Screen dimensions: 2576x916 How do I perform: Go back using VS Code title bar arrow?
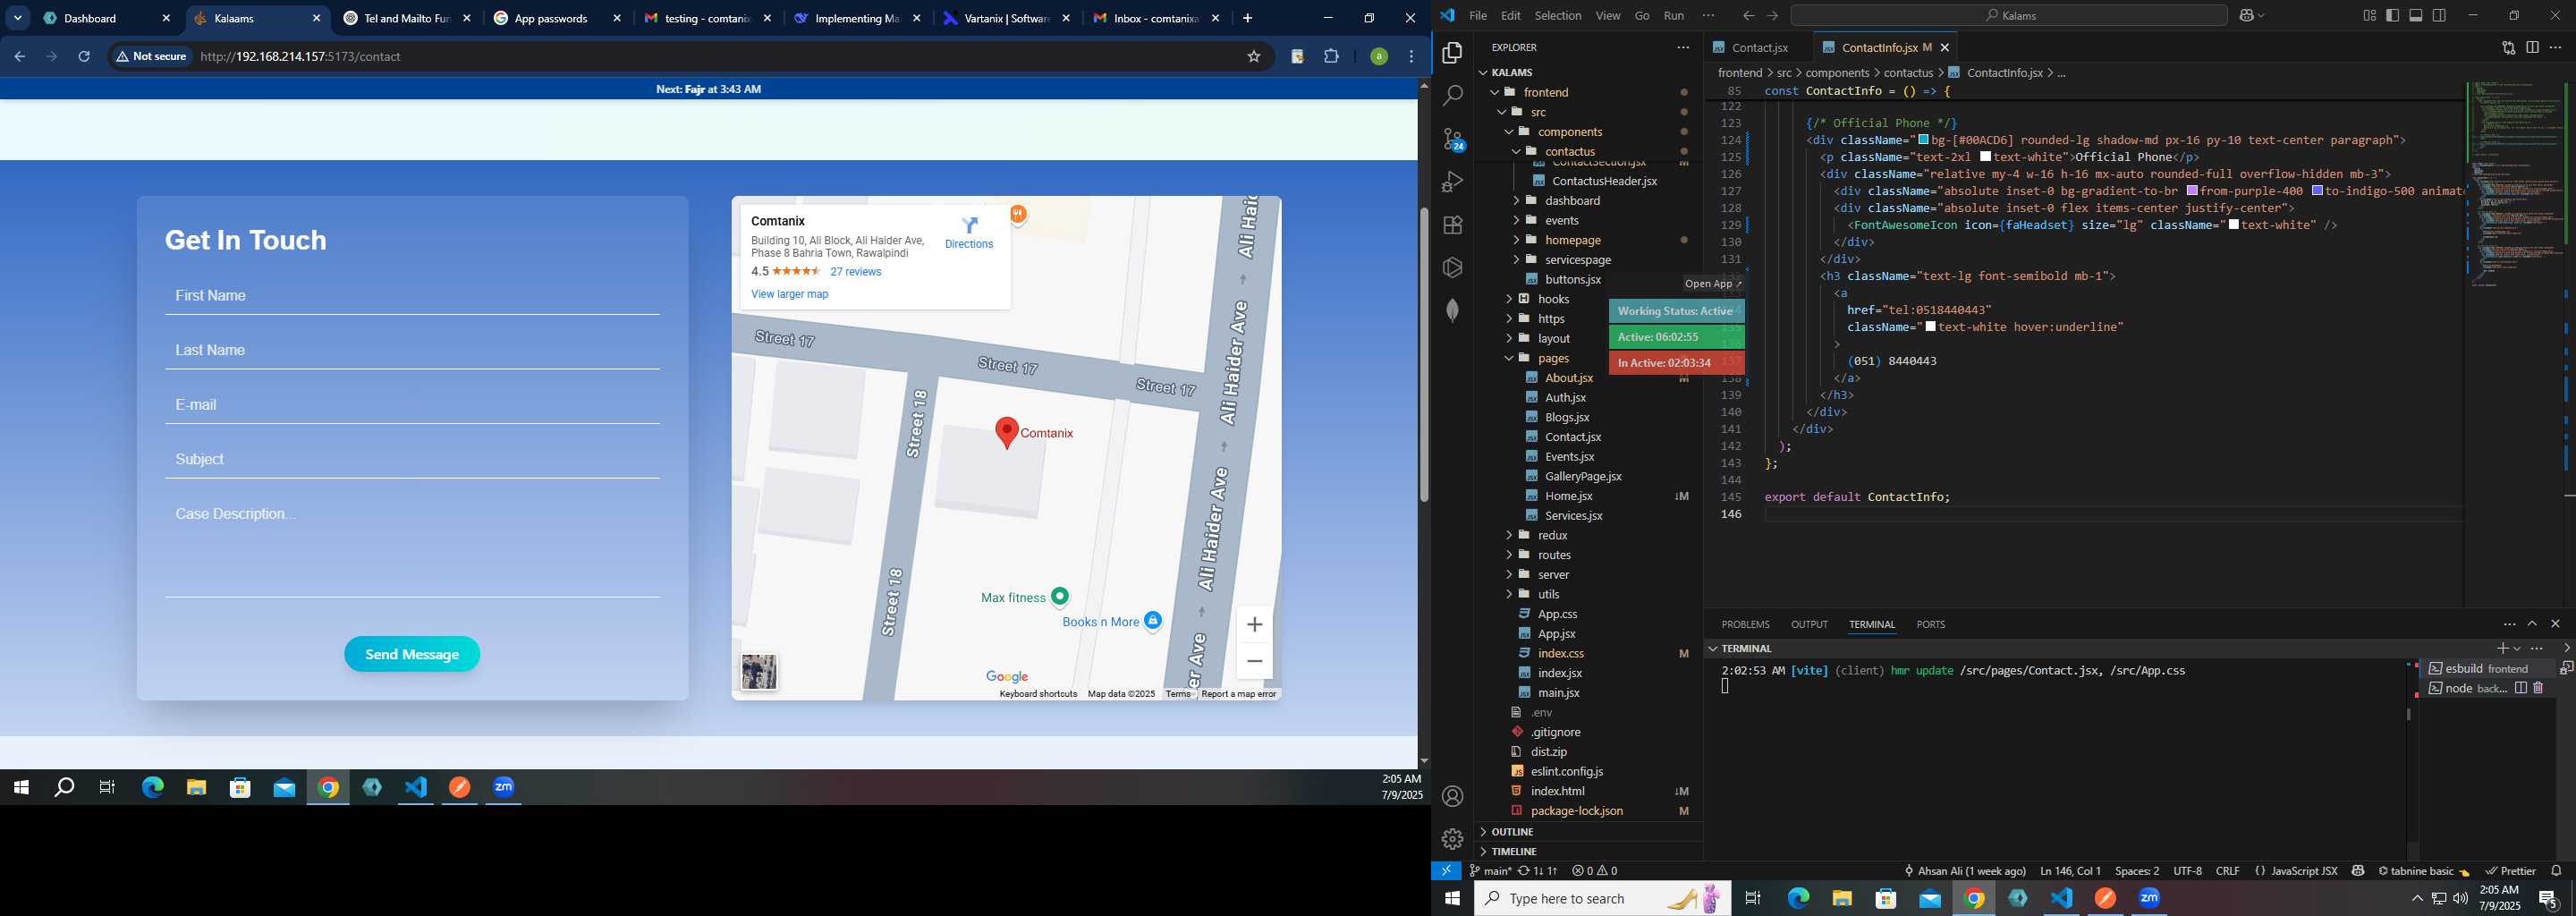(x=1748, y=16)
